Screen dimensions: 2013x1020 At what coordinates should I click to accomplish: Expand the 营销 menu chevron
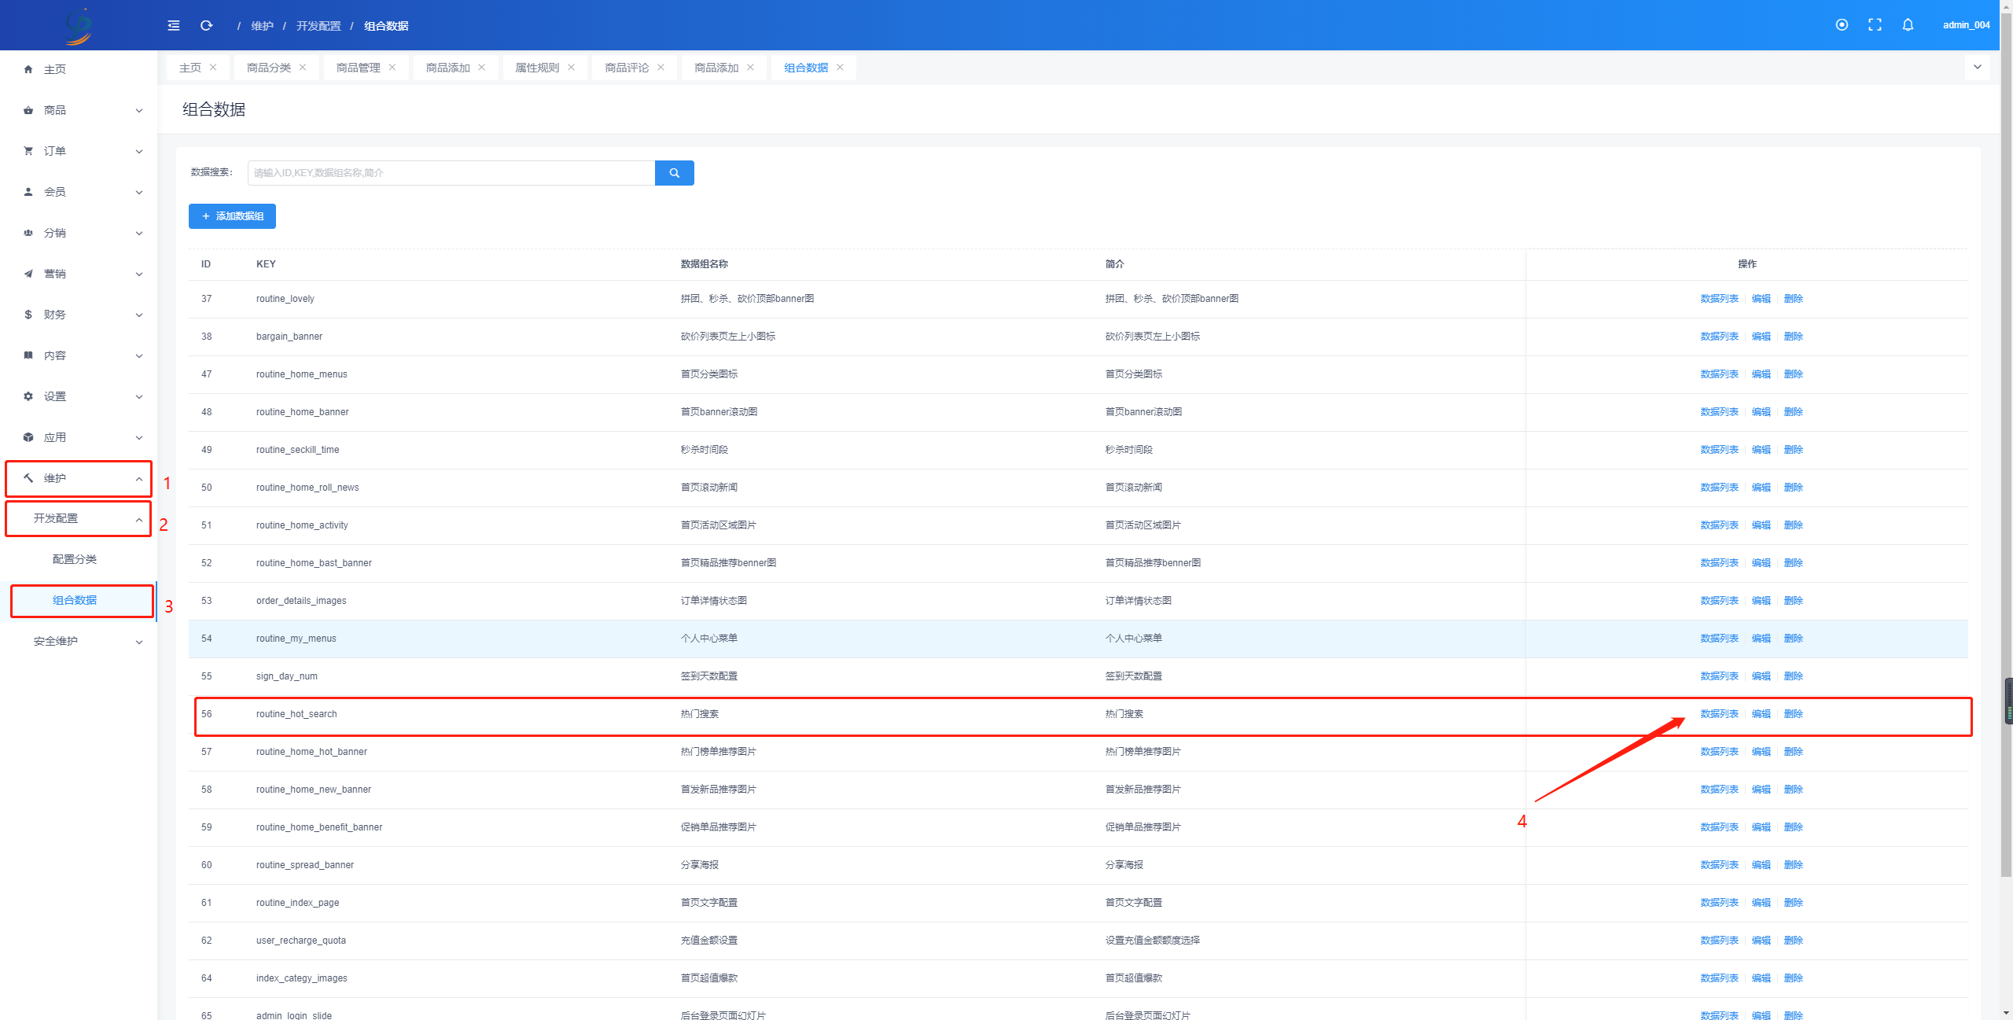pos(139,274)
